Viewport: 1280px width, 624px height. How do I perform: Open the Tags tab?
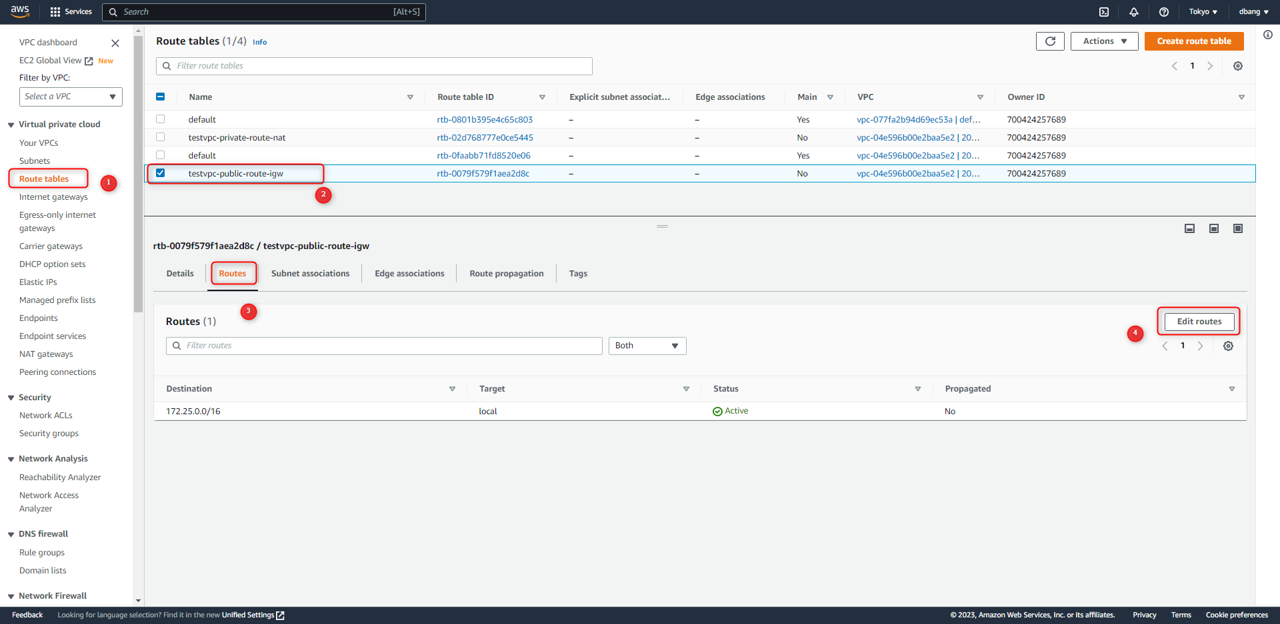click(578, 274)
